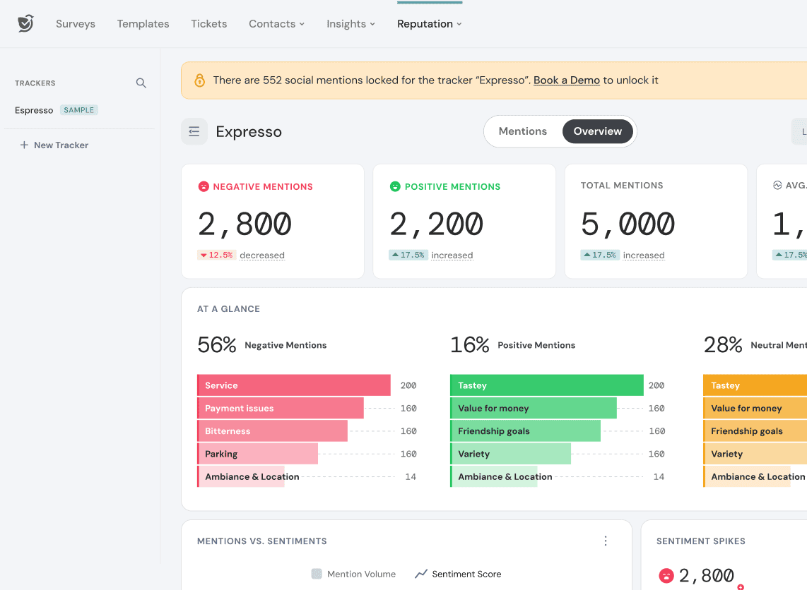The image size is (807, 590).
Task: Expand the Insights dropdown menu
Action: pos(351,23)
